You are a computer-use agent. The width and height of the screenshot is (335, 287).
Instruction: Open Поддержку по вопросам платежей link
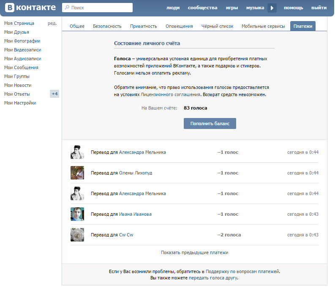point(242,271)
